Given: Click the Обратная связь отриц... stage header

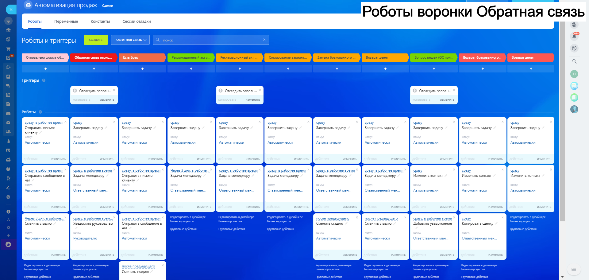Looking at the screenshot, I should coord(94,57).
